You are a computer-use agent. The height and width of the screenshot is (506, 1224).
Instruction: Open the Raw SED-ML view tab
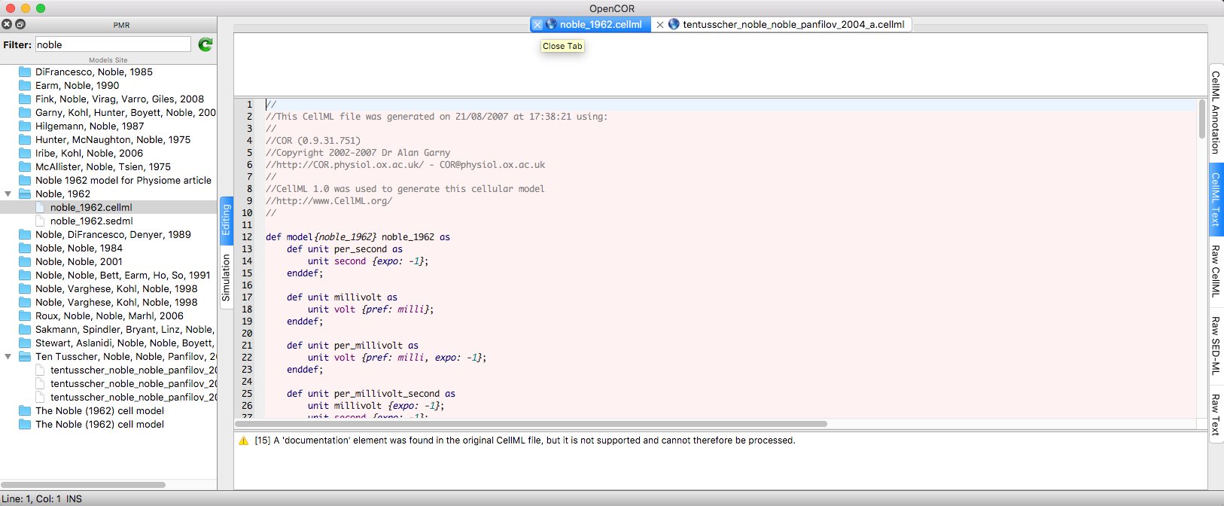coord(1215,346)
